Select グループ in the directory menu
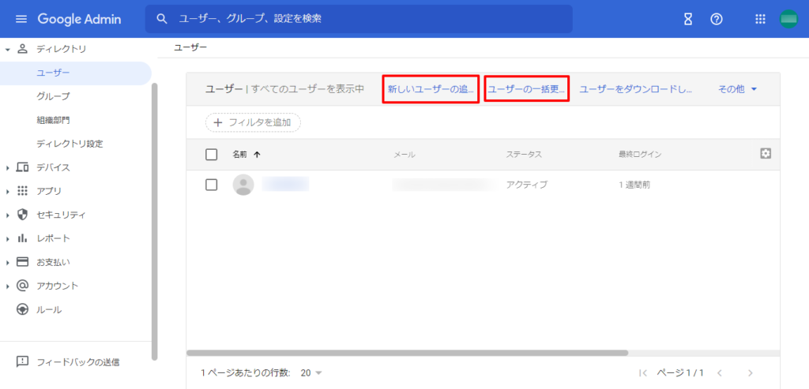 [53, 96]
